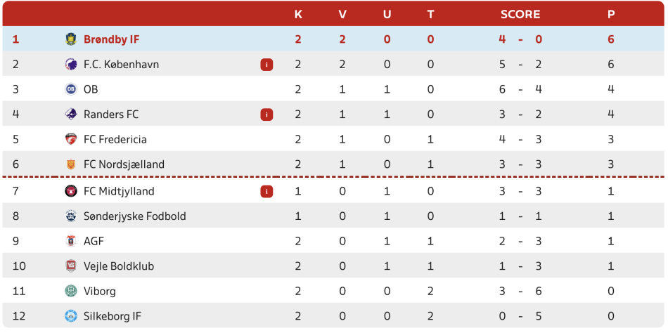Click the FC Nordsjælland shield logo

71,164
